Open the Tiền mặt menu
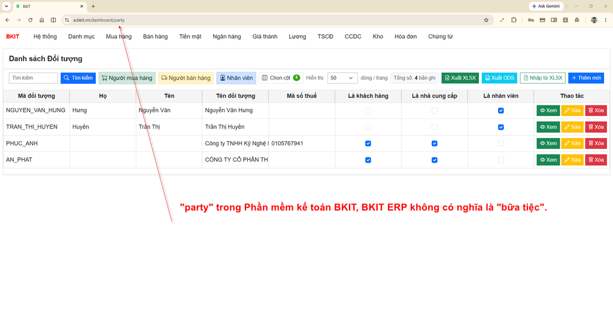613x329 pixels. 190,36
